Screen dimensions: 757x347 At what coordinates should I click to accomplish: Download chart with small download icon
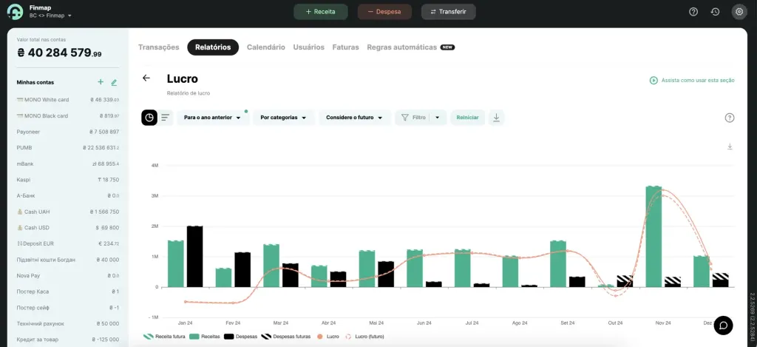[x=730, y=146]
